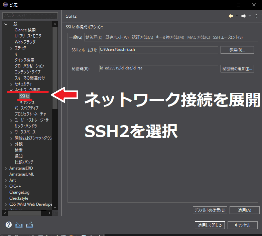Click the export preferences icon
Viewport: 262px width, 236px height.
(29, 225)
